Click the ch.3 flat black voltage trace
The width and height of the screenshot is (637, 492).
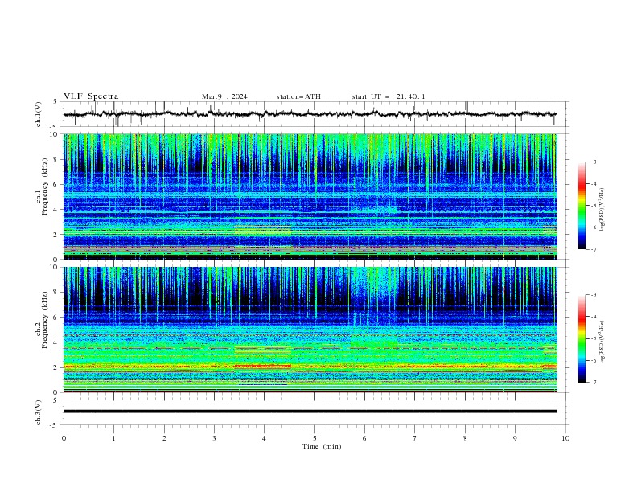pos(310,412)
